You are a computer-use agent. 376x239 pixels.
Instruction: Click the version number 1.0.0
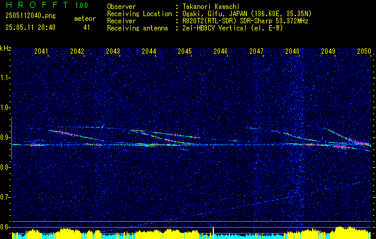[81, 5]
